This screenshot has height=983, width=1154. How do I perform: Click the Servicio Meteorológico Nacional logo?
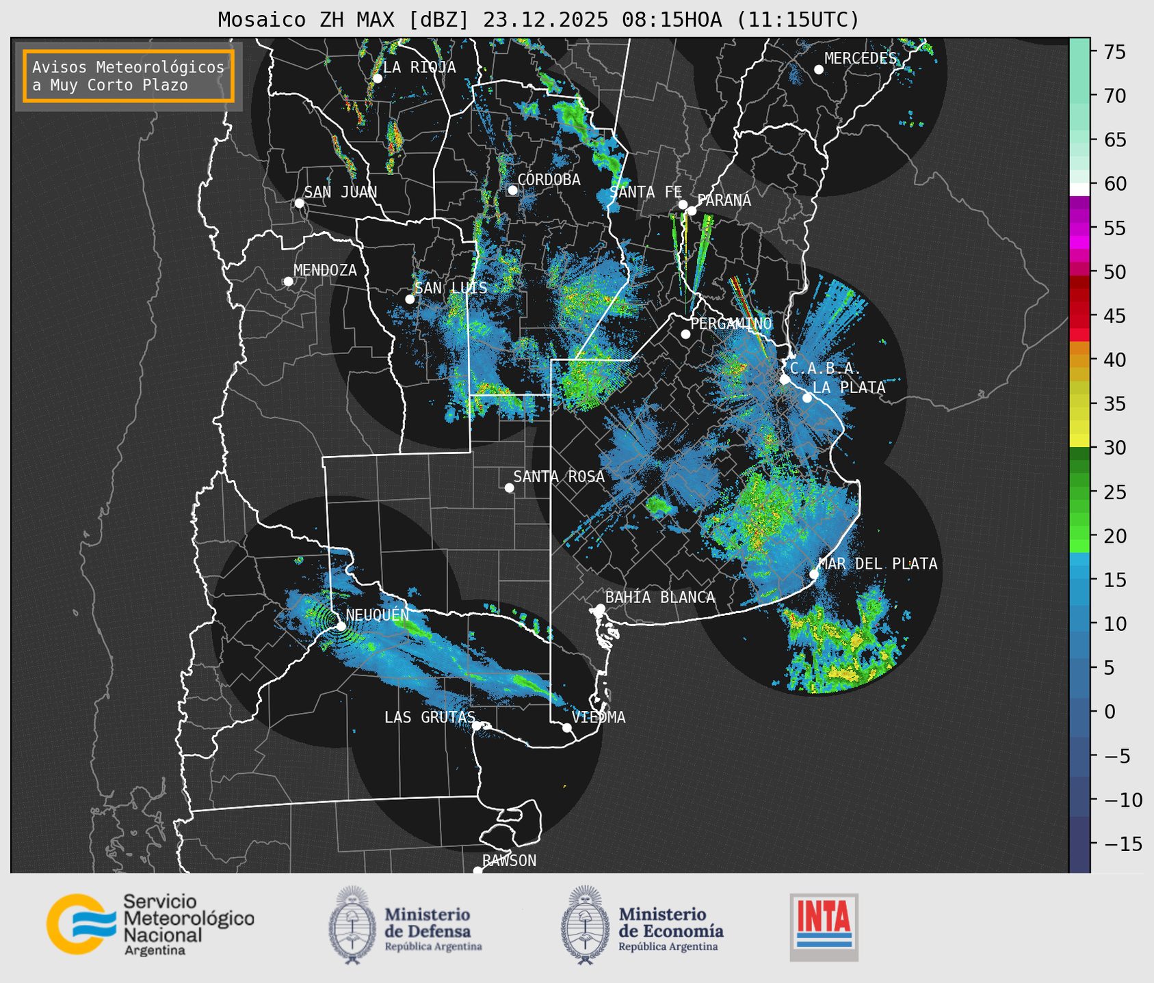coord(150,924)
